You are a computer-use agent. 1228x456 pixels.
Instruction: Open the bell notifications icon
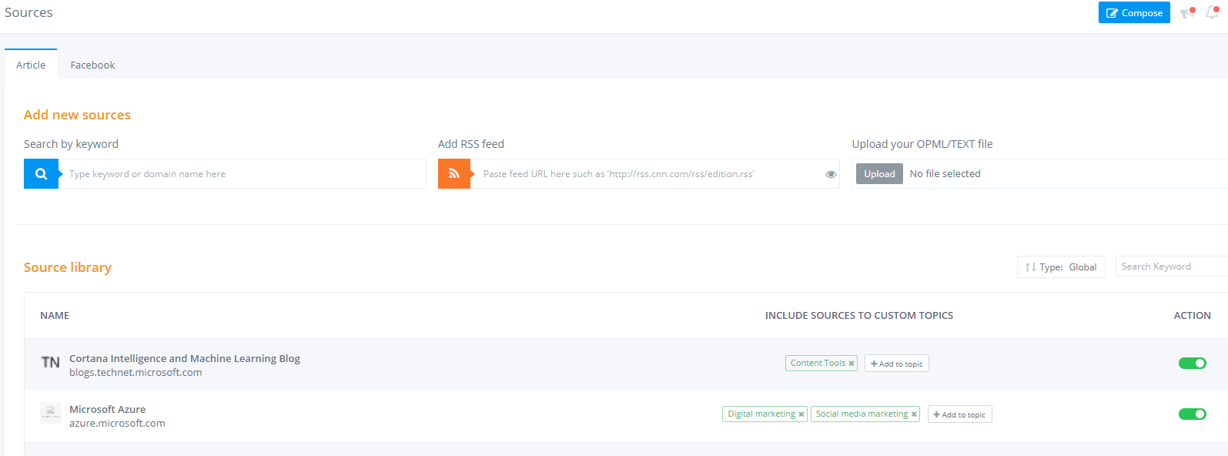tap(1212, 12)
